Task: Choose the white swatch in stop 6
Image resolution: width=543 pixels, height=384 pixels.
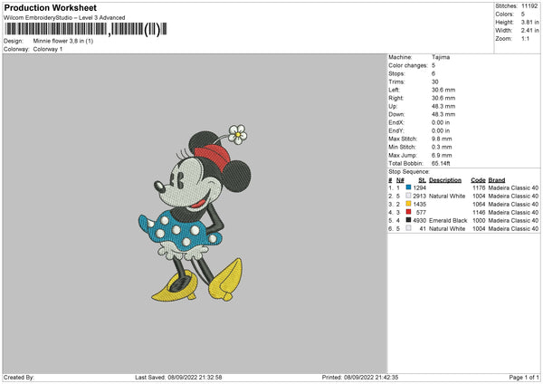Action: pyautogui.click(x=409, y=228)
